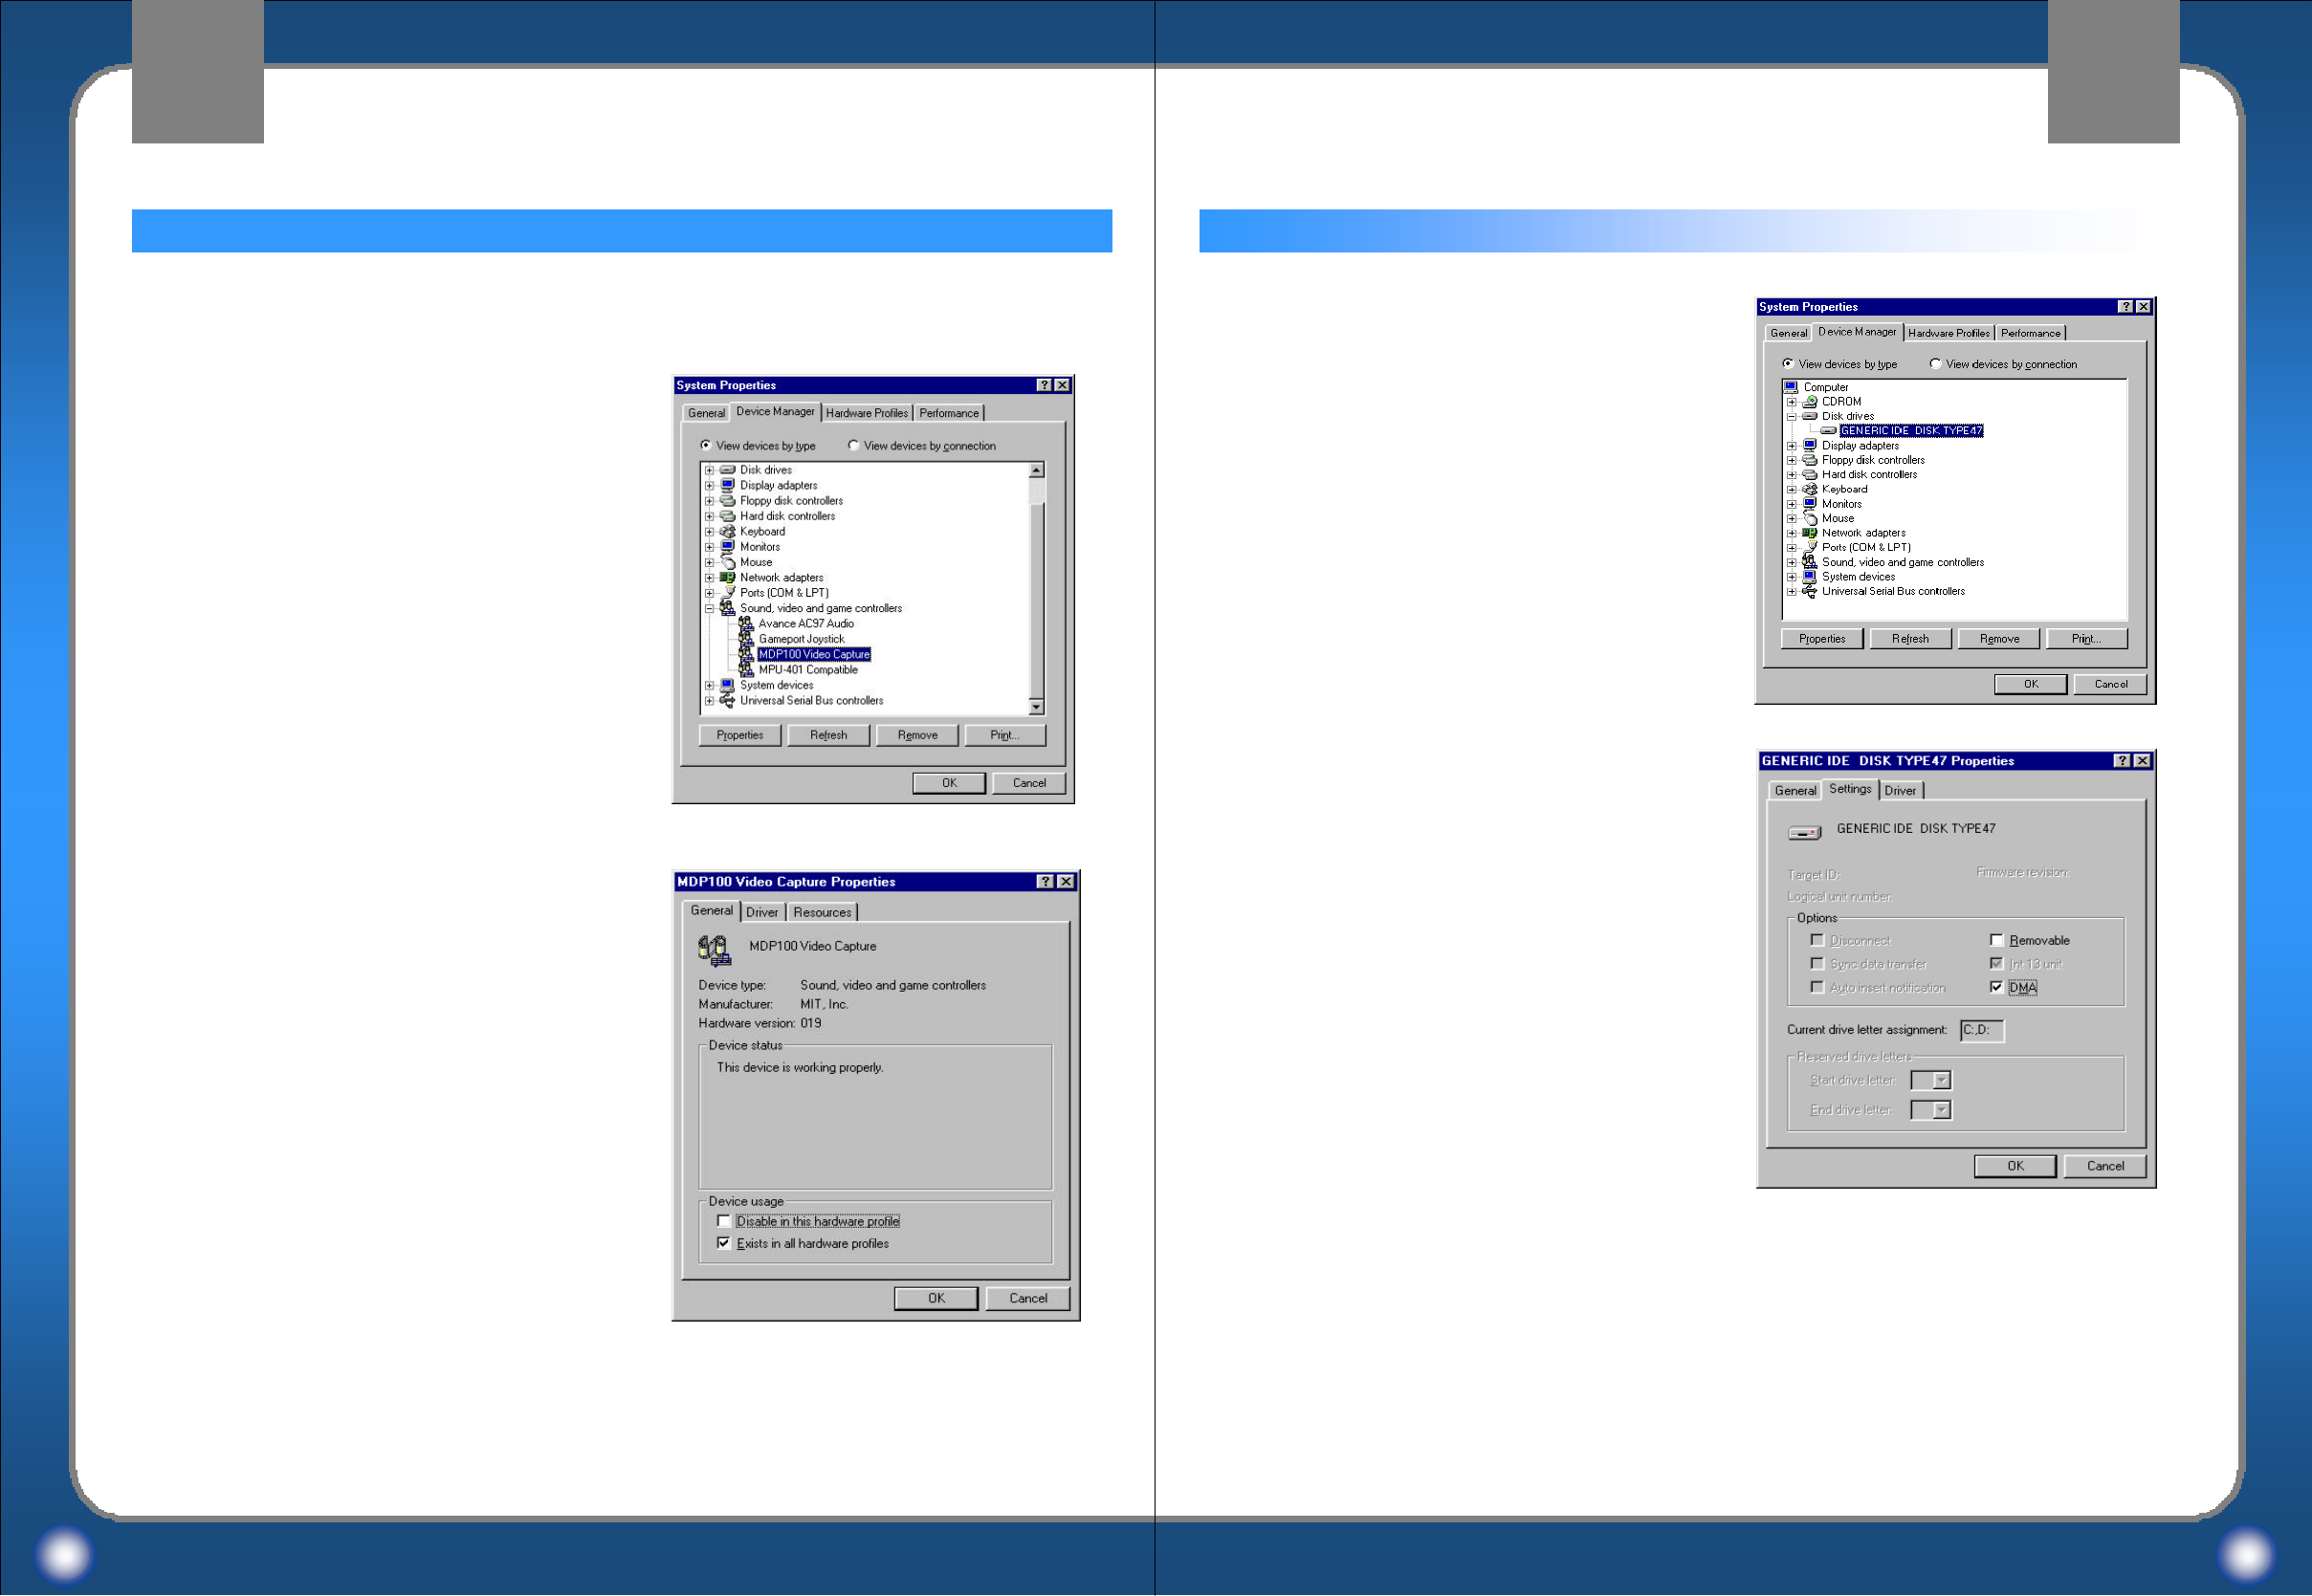Image resolution: width=2312 pixels, height=1596 pixels.
Task: Click the Universal Serial Bus controllers icon in left tree
Action: pos(728,701)
